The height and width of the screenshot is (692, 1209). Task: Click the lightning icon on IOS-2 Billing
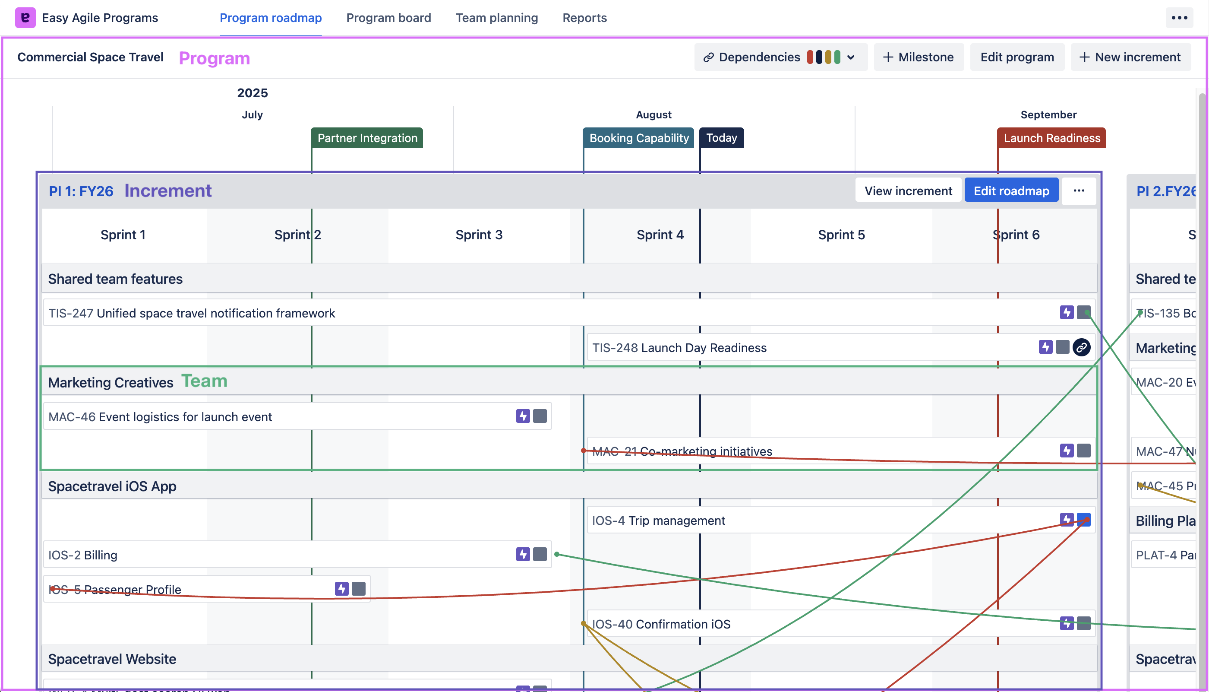(x=523, y=554)
